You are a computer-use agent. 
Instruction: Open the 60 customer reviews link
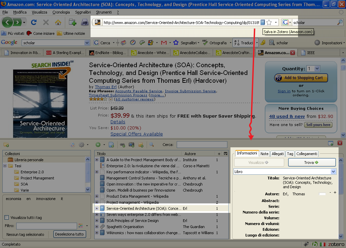[x=135, y=99]
